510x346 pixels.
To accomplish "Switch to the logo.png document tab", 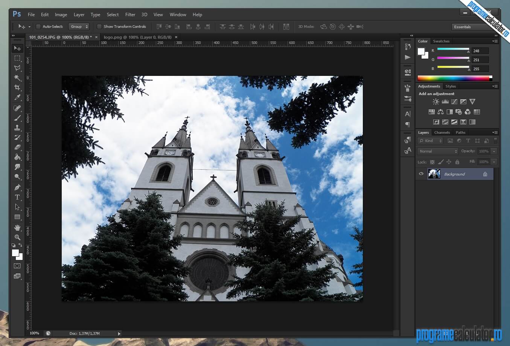I will click(x=137, y=37).
